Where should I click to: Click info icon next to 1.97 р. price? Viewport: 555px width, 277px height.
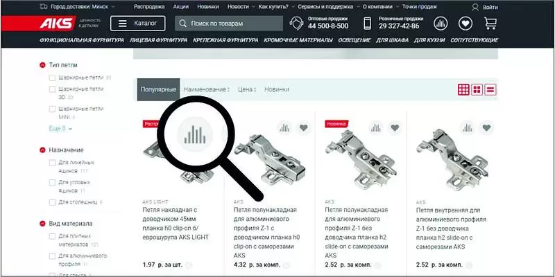[x=189, y=265]
